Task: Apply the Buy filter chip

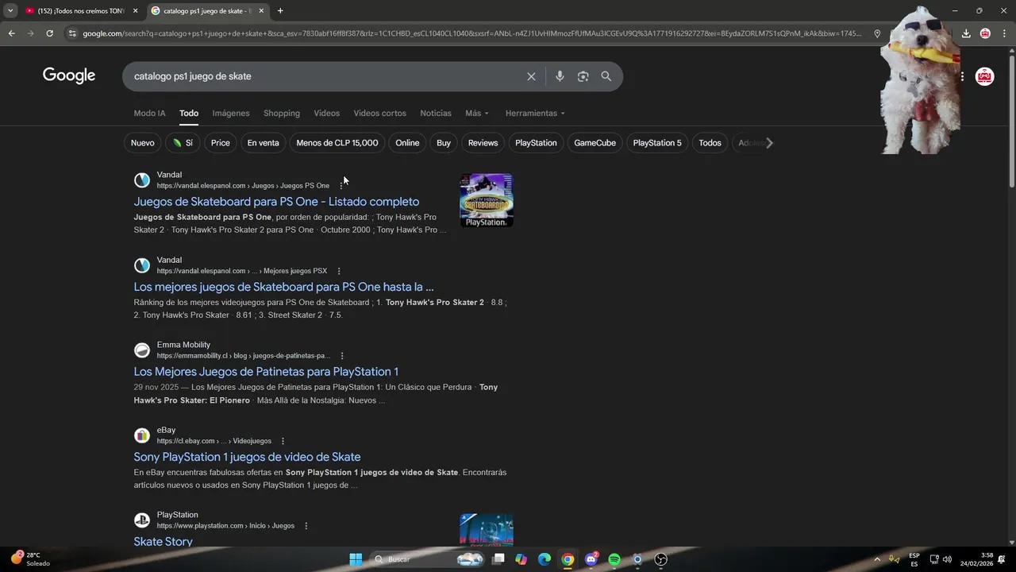Action: (444, 143)
